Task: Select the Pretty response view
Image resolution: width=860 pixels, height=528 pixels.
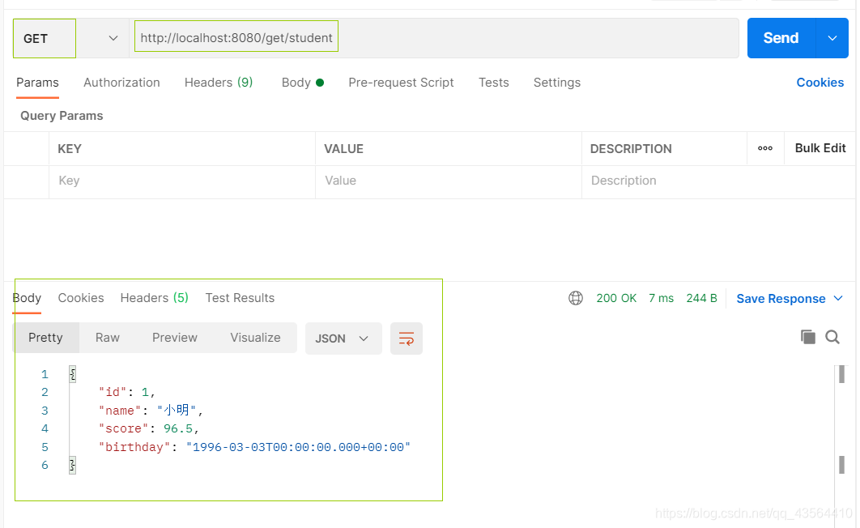Action: coord(45,338)
